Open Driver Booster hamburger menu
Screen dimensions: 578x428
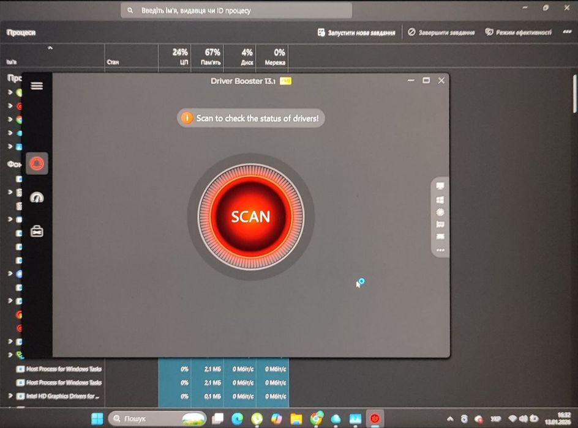[x=37, y=86]
